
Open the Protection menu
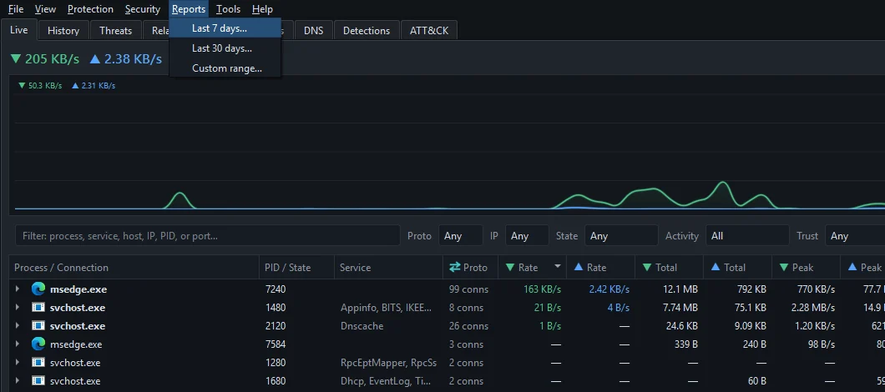pyautogui.click(x=90, y=9)
